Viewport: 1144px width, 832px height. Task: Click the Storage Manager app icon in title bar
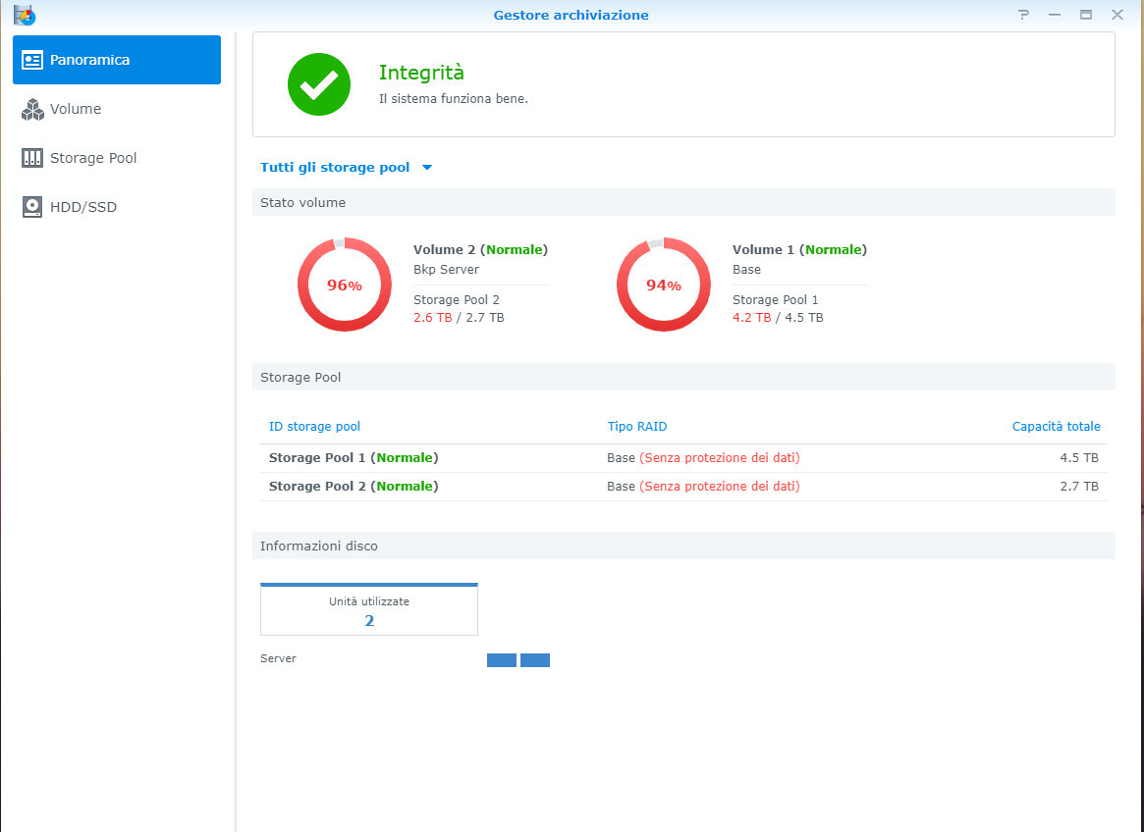click(24, 15)
